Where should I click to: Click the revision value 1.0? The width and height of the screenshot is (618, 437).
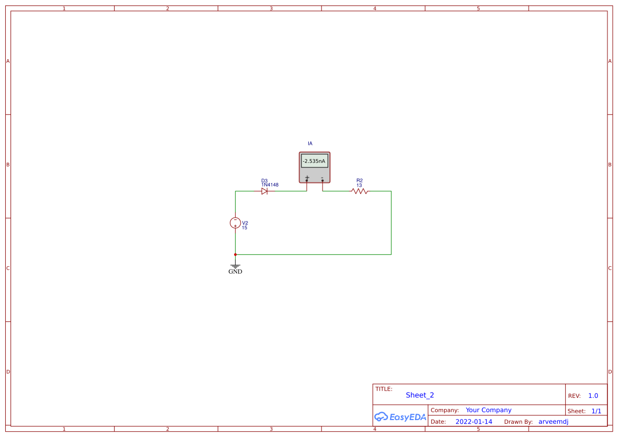(x=593, y=396)
